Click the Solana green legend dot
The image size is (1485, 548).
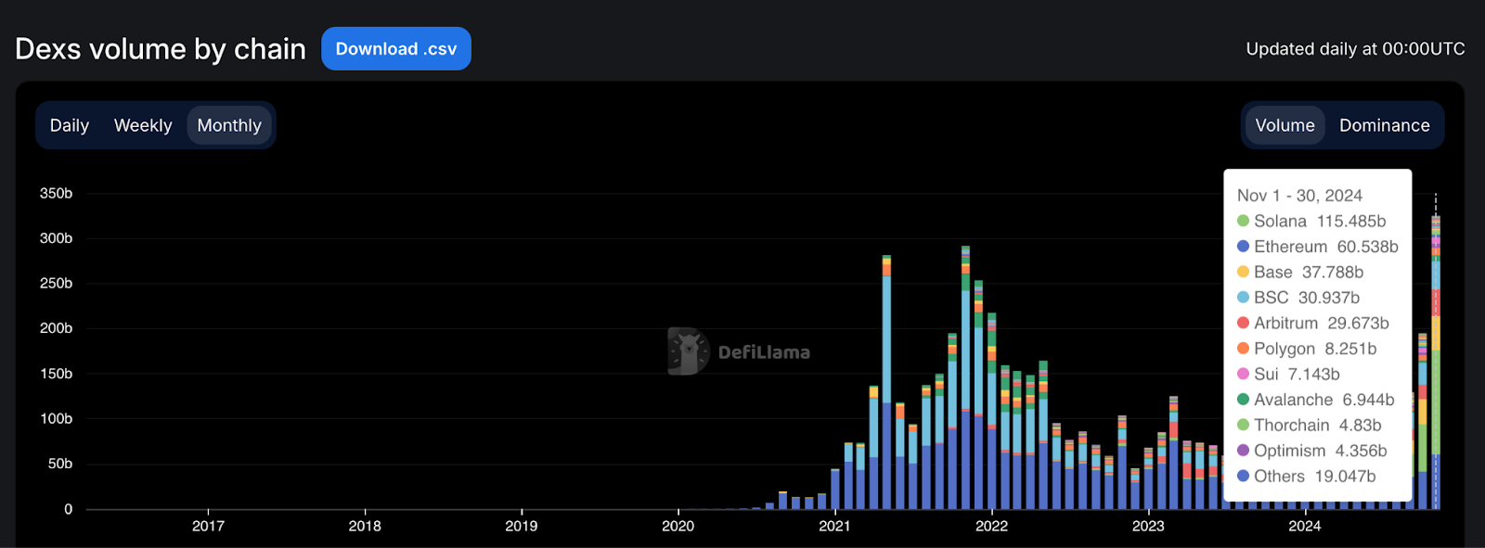tap(1243, 221)
